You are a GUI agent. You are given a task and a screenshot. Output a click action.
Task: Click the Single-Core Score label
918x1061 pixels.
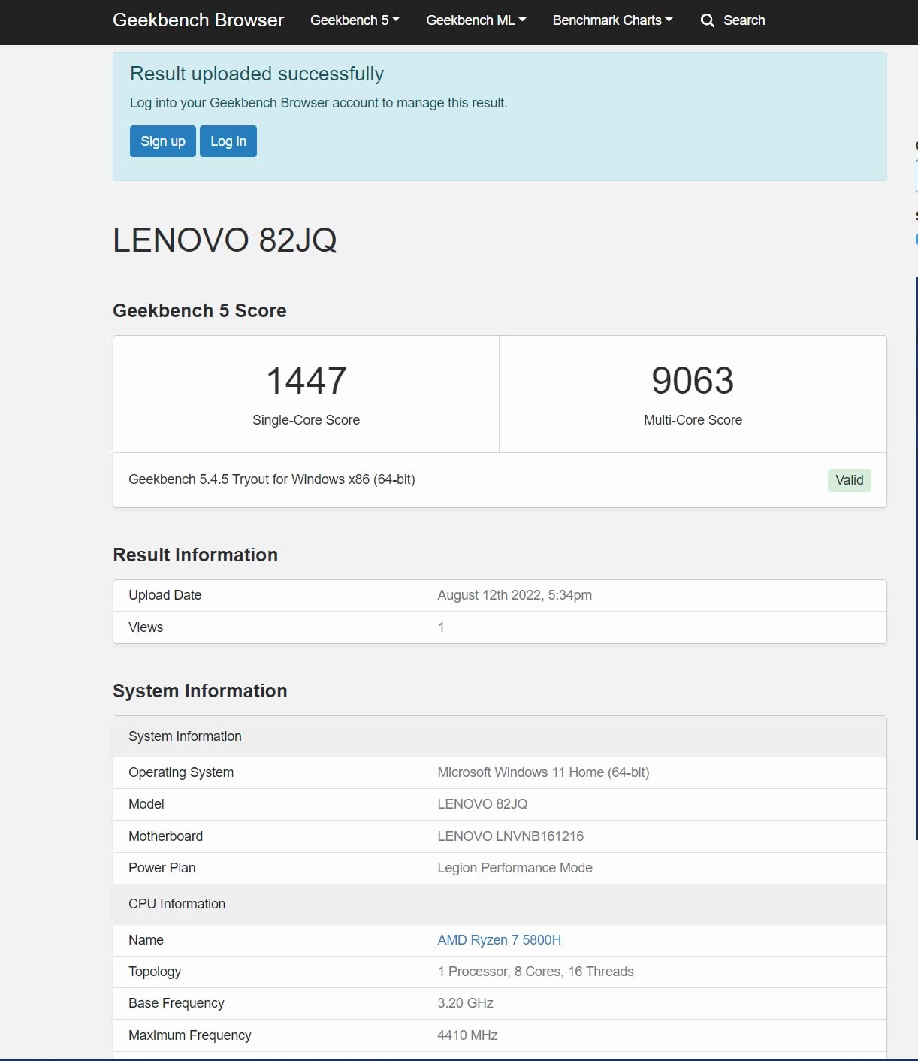pyautogui.click(x=307, y=420)
